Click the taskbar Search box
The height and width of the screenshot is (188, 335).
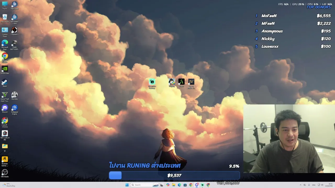tap(145, 185)
